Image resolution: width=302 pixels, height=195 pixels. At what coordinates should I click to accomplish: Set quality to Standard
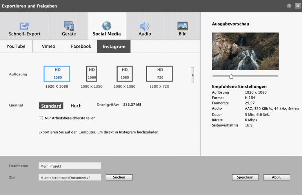pos(51,106)
